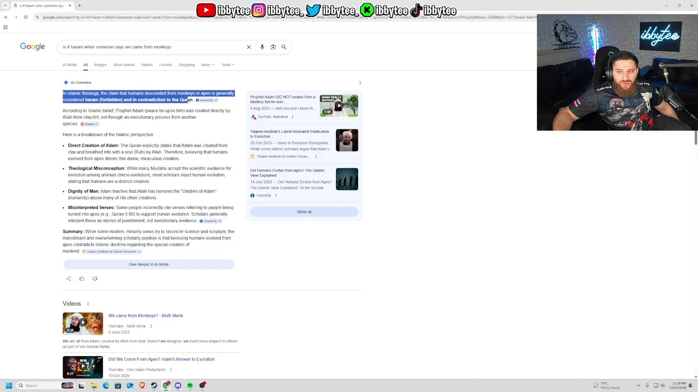Viewport: 698px width, 392px height.
Task: Open options for IslamiCity source
Action: click(275, 195)
